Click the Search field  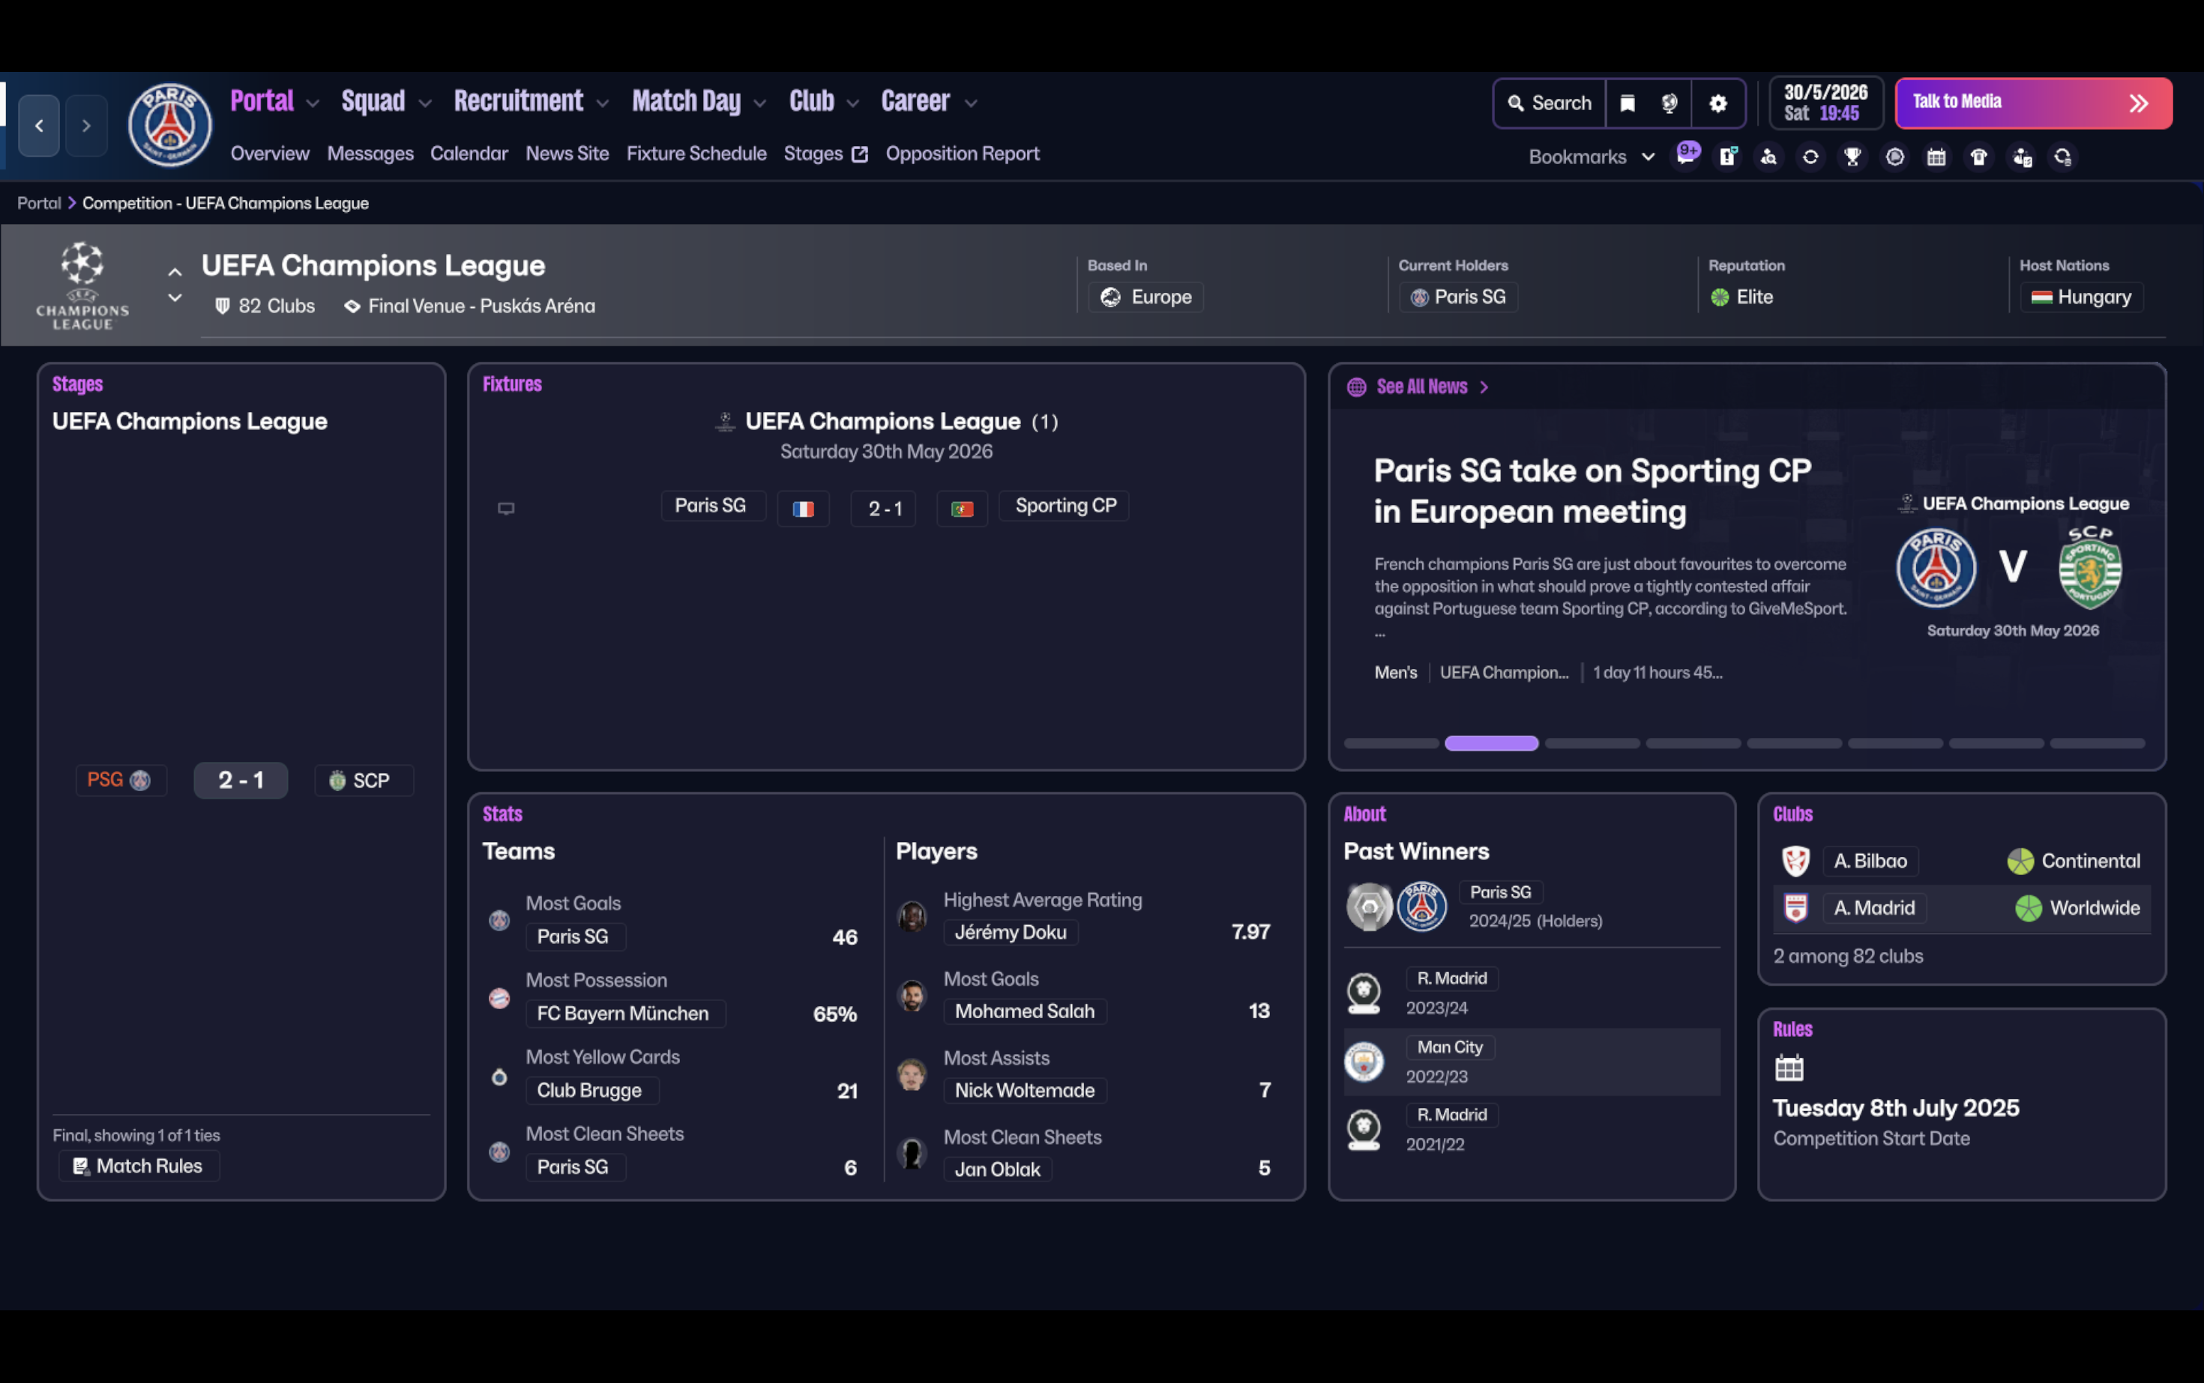pyautogui.click(x=1550, y=103)
